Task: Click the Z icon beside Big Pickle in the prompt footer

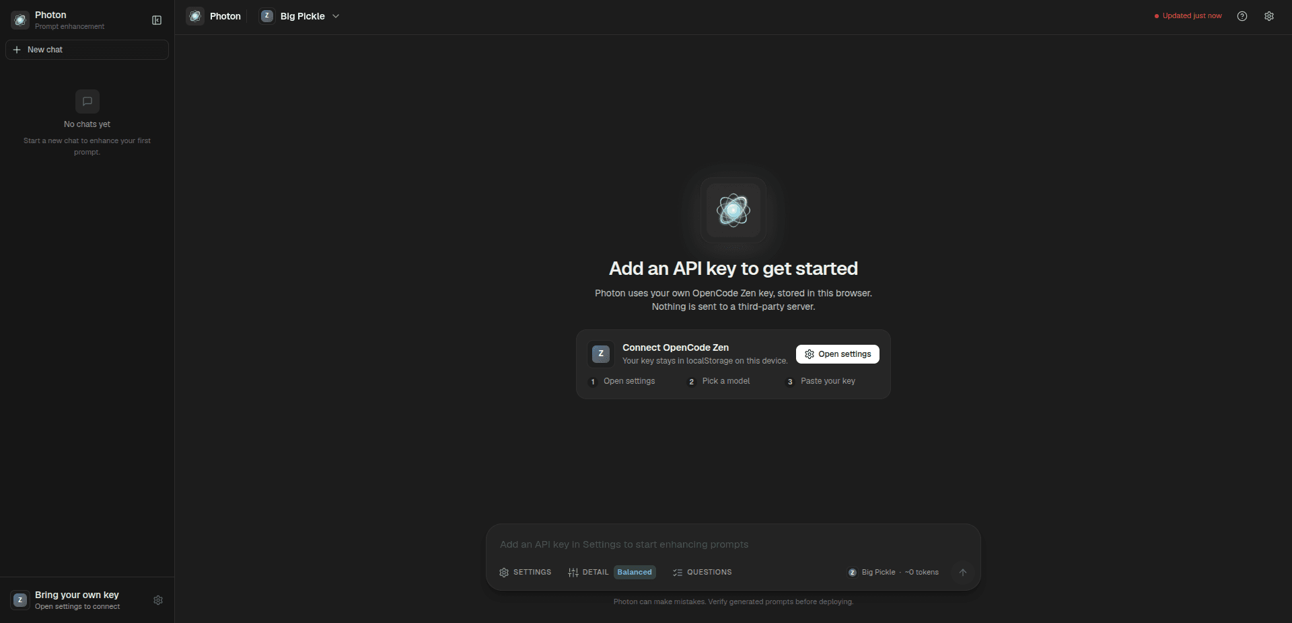Action: [853, 573]
